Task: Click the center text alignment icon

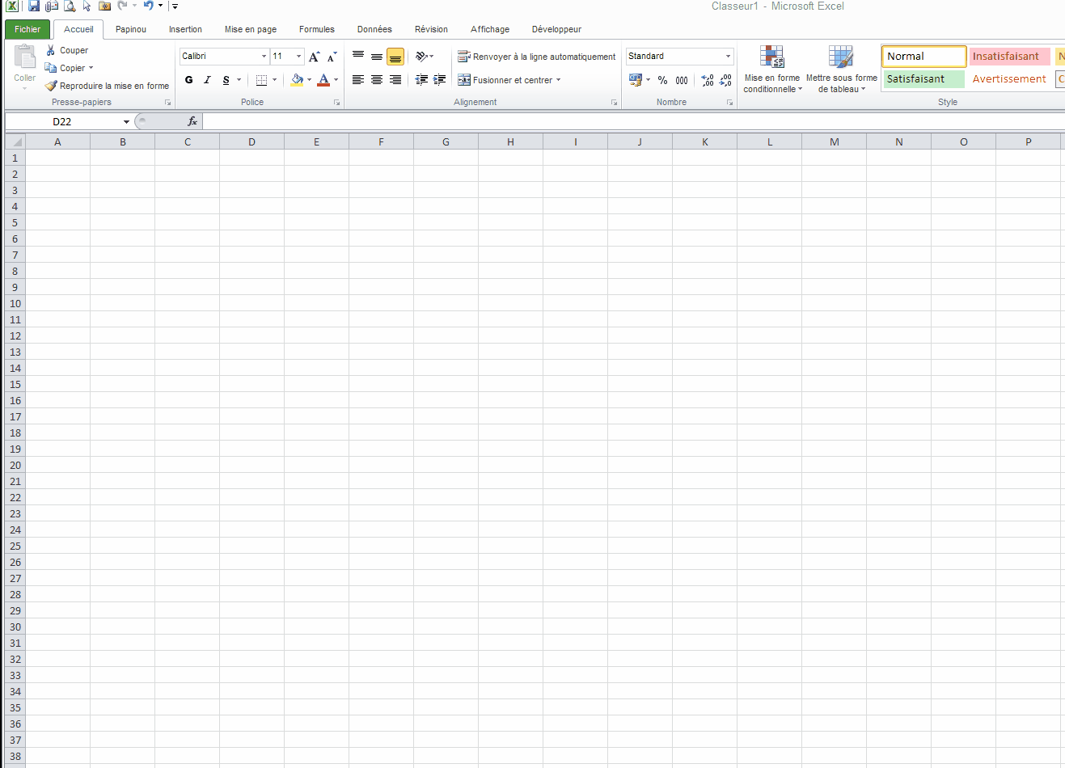Action: point(377,80)
